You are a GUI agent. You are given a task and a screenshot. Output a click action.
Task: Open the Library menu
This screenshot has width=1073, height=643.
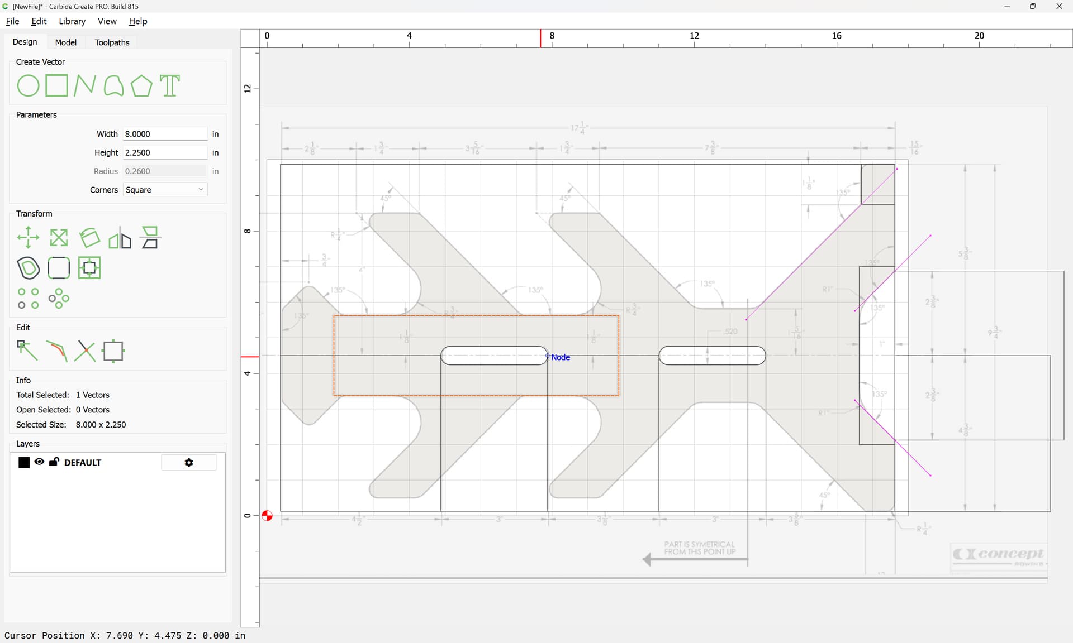(72, 21)
